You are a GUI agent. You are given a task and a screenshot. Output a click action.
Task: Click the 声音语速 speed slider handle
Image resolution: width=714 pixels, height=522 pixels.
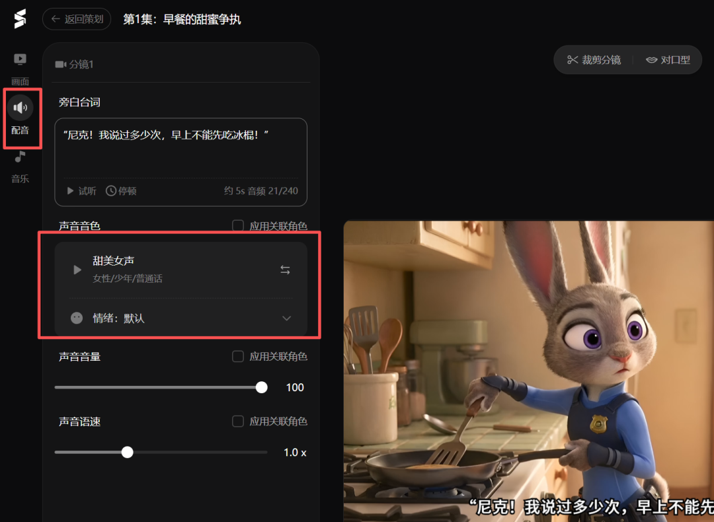tap(127, 452)
